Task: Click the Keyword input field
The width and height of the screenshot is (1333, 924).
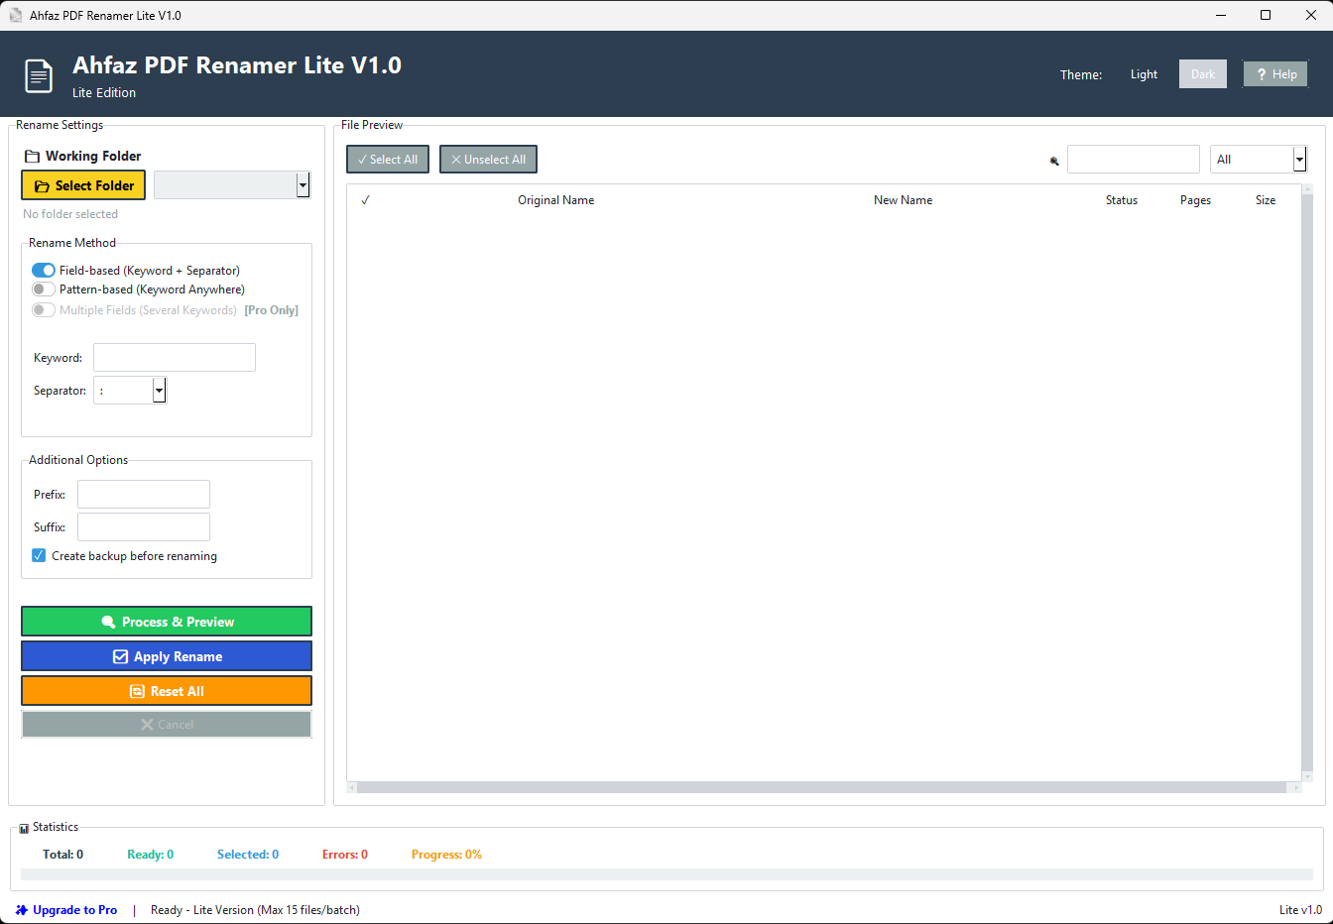Action: (x=175, y=358)
